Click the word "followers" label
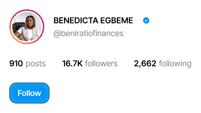The image size is (201, 113). [x=101, y=64]
